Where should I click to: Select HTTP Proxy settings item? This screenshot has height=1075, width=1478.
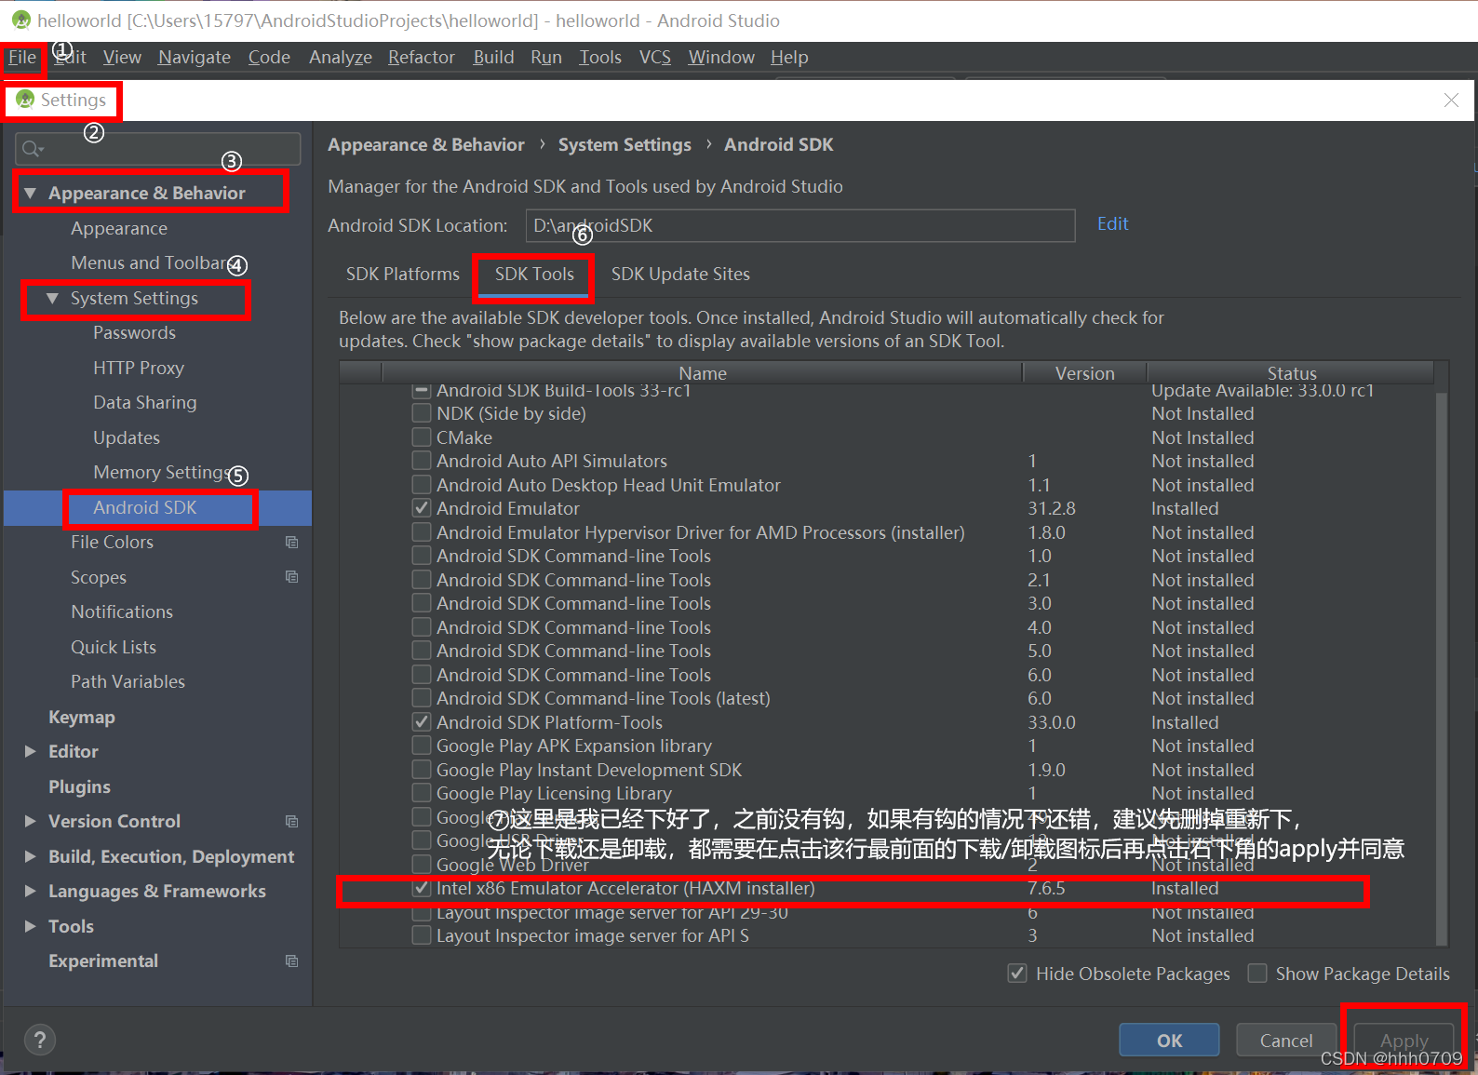tap(139, 368)
